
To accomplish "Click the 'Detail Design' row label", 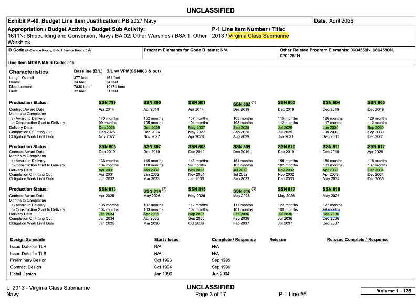I will pyautogui.click(x=23, y=274).
